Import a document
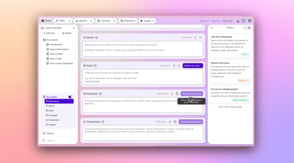Screen dimensions: 294x163 67,33
